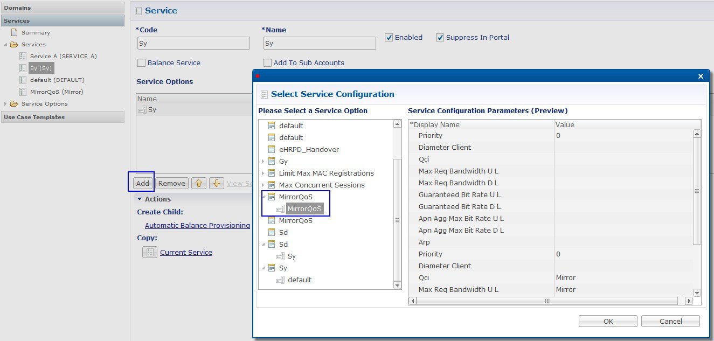Click the service option tree vertical scrollbar
The image size is (714, 341).
tap(398, 204)
